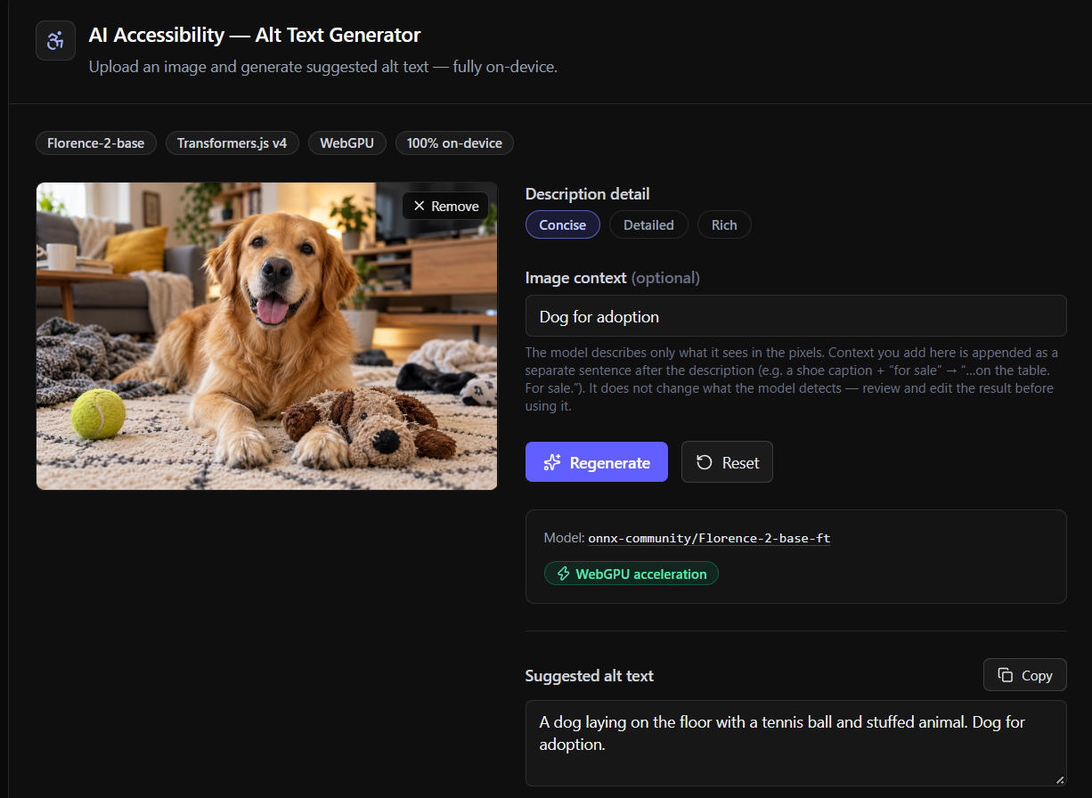Viewport: 1092px width, 798px height.
Task: Click the copy clipboard icon
Action: tap(1006, 675)
